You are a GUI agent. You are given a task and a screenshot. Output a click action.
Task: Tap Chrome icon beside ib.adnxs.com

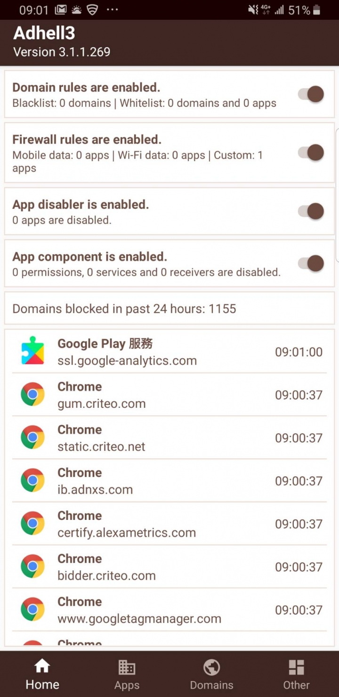[x=32, y=481]
